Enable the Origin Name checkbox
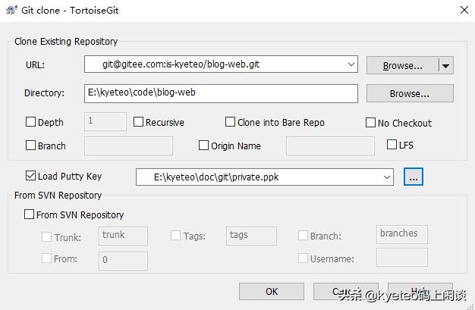The width and height of the screenshot is (475, 310). [203, 145]
